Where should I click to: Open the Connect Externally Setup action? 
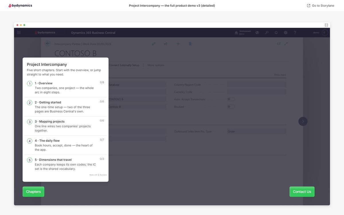coord(124,65)
